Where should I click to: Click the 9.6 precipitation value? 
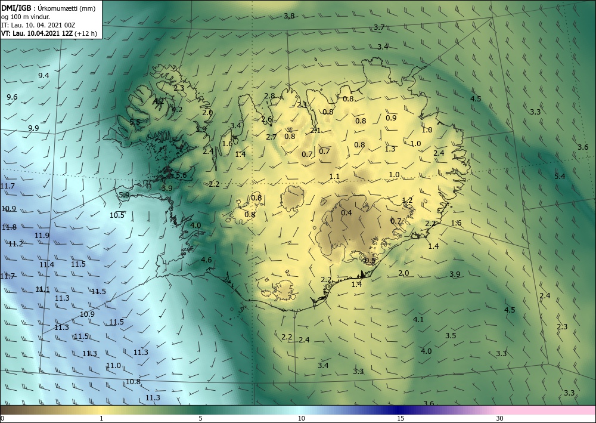pos(12,97)
